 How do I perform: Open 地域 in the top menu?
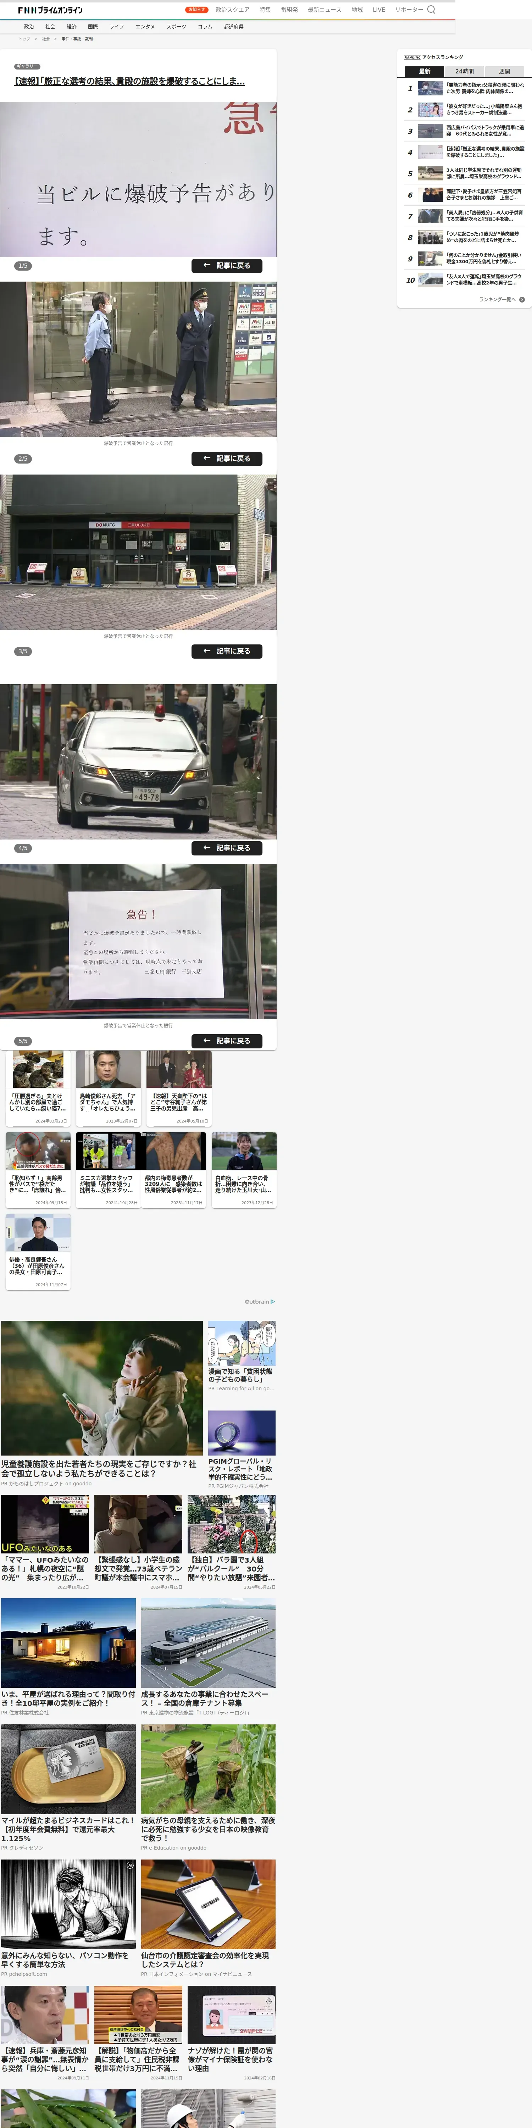(357, 10)
